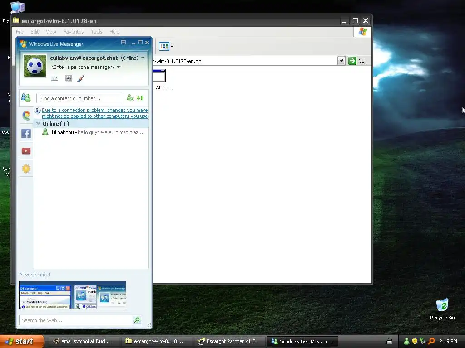Click the Windows Live Messenger logo in the title bar

tap(23, 44)
